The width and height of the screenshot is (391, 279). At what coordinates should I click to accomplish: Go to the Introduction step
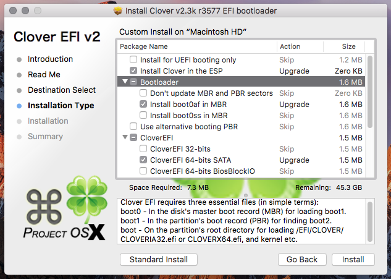click(51, 59)
